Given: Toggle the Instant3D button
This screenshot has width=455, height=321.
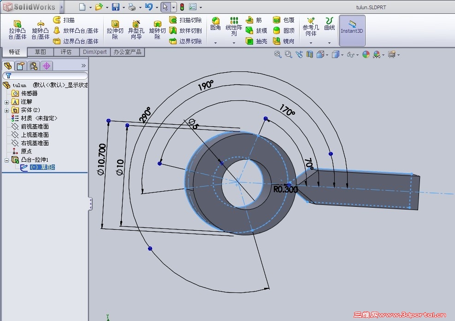Looking at the screenshot, I should pos(352,30).
